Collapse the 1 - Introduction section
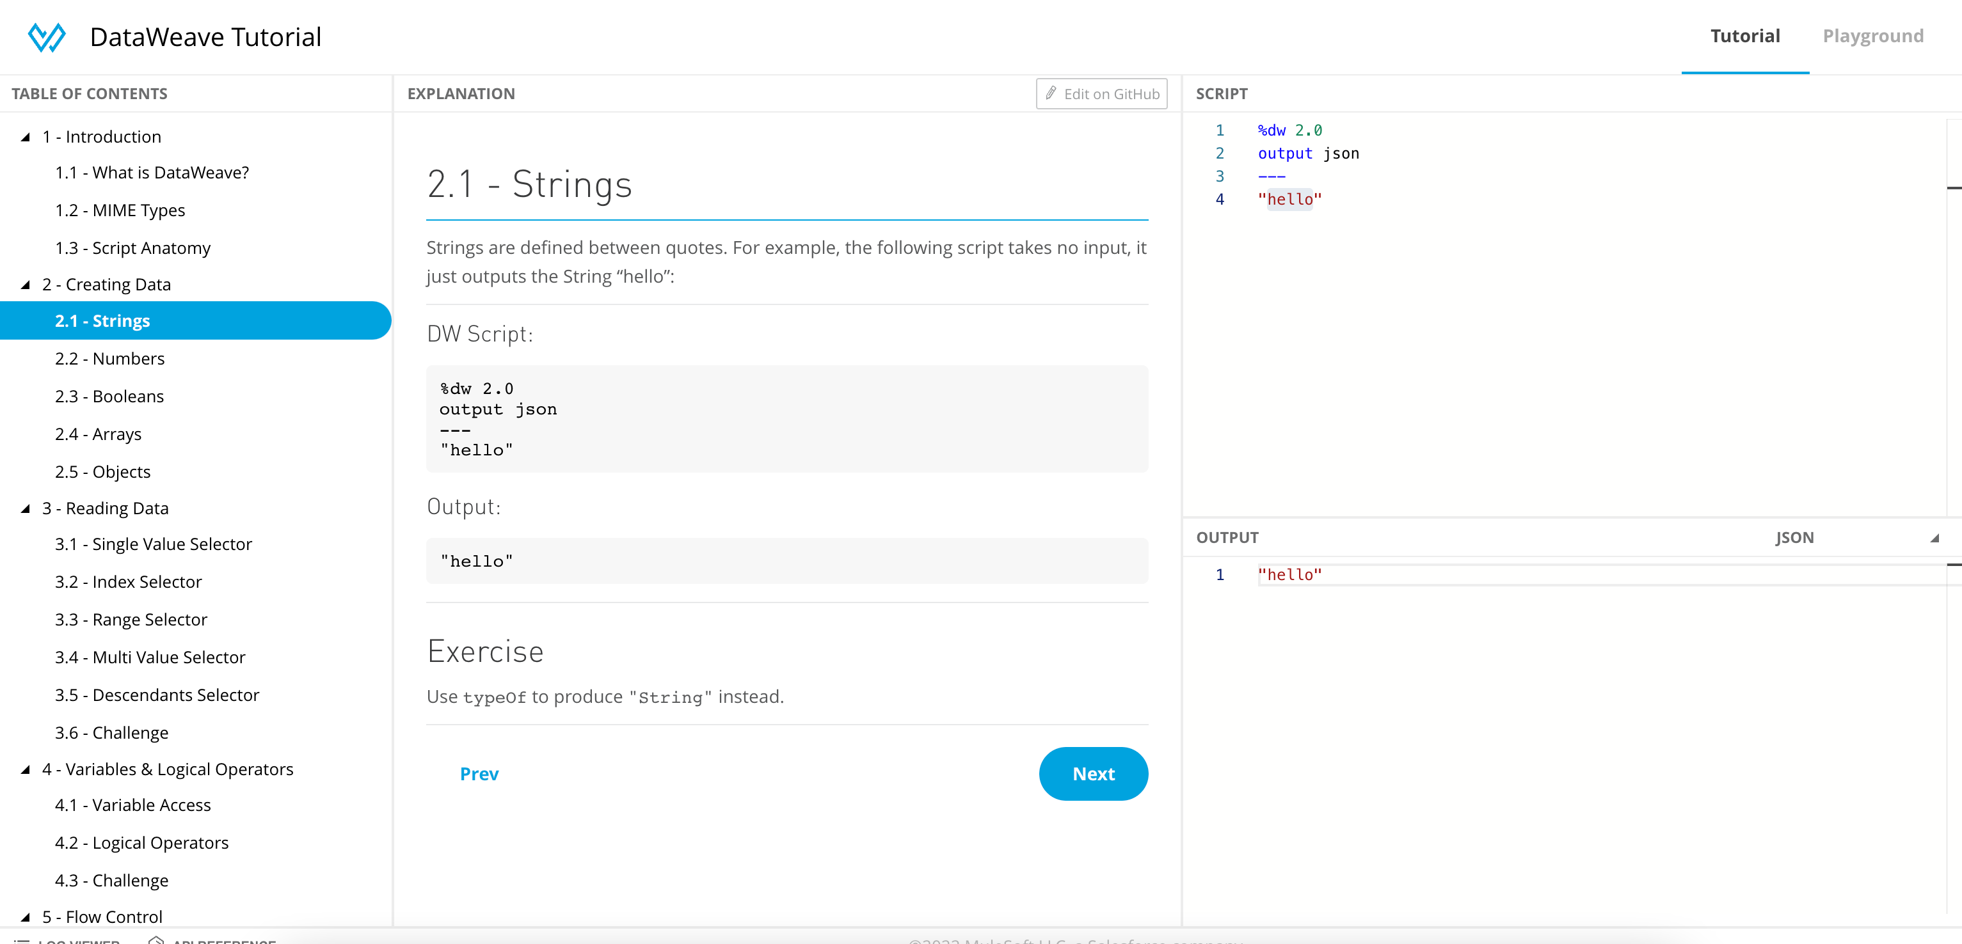The height and width of the screenshot is (944, 1962). point(26,135)
